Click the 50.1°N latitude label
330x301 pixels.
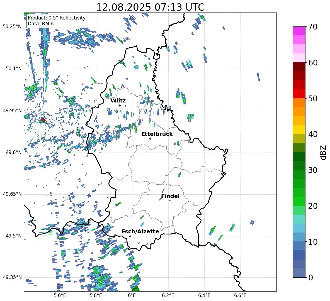point(14,69)
